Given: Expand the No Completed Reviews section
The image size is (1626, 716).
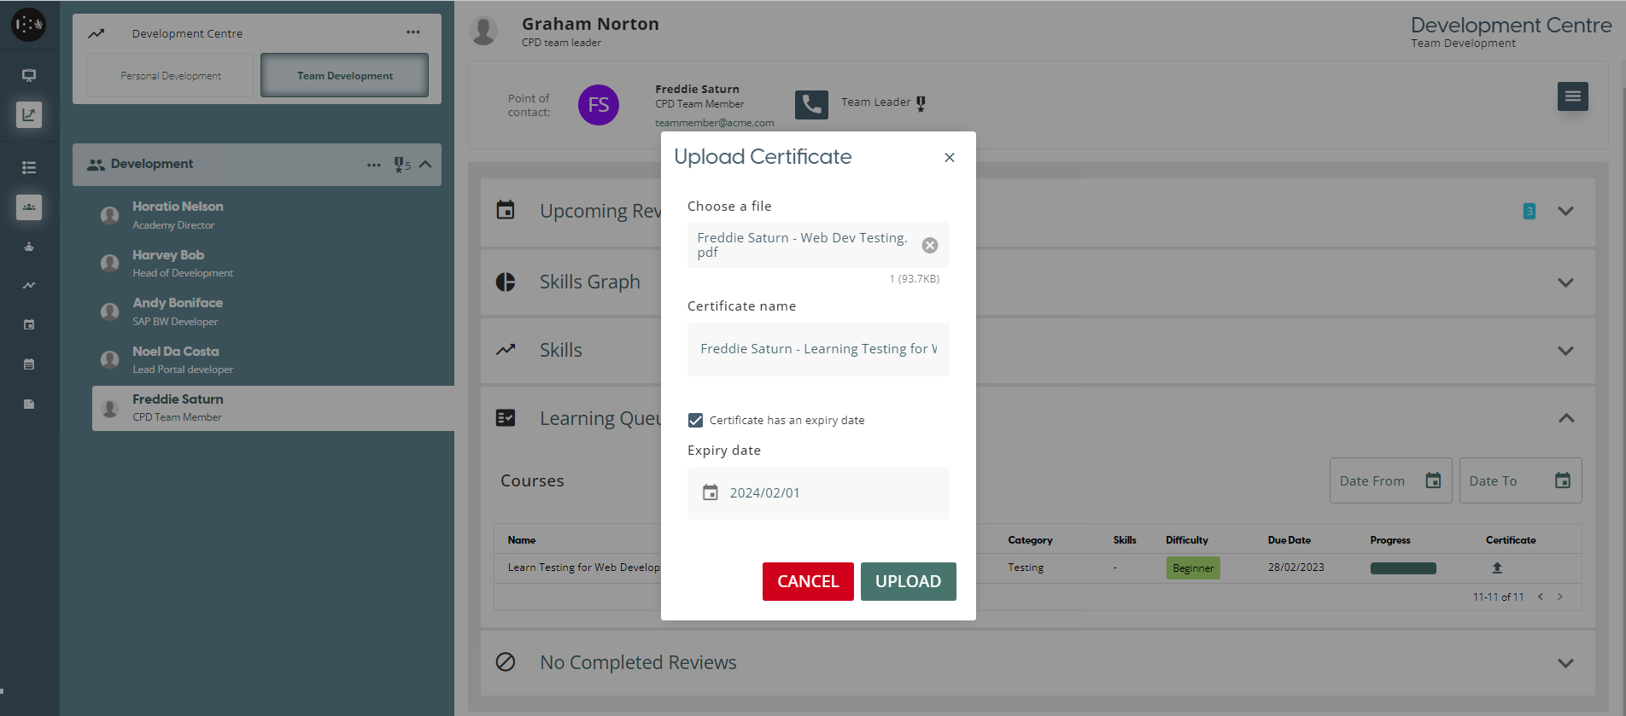Looking at the screenshot, I should [1565, 663].
